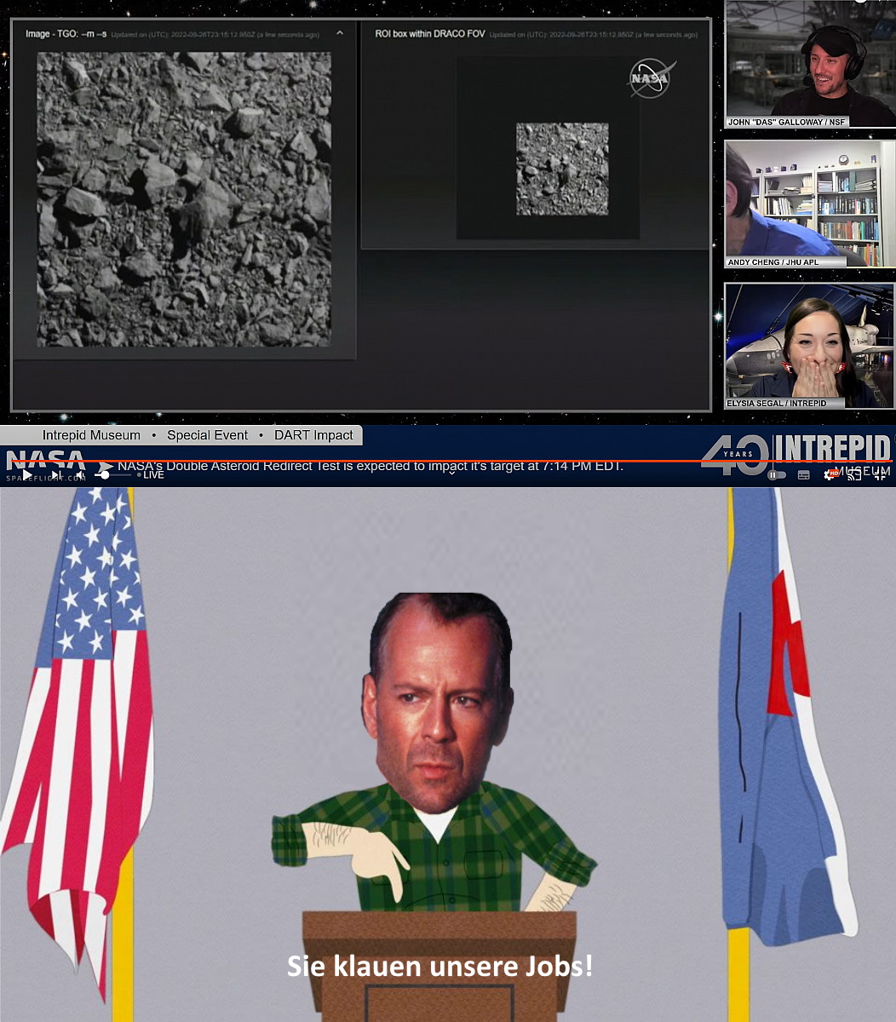
Task: Click the Intrepid Museum label
Action: click(x=91, y=435)
